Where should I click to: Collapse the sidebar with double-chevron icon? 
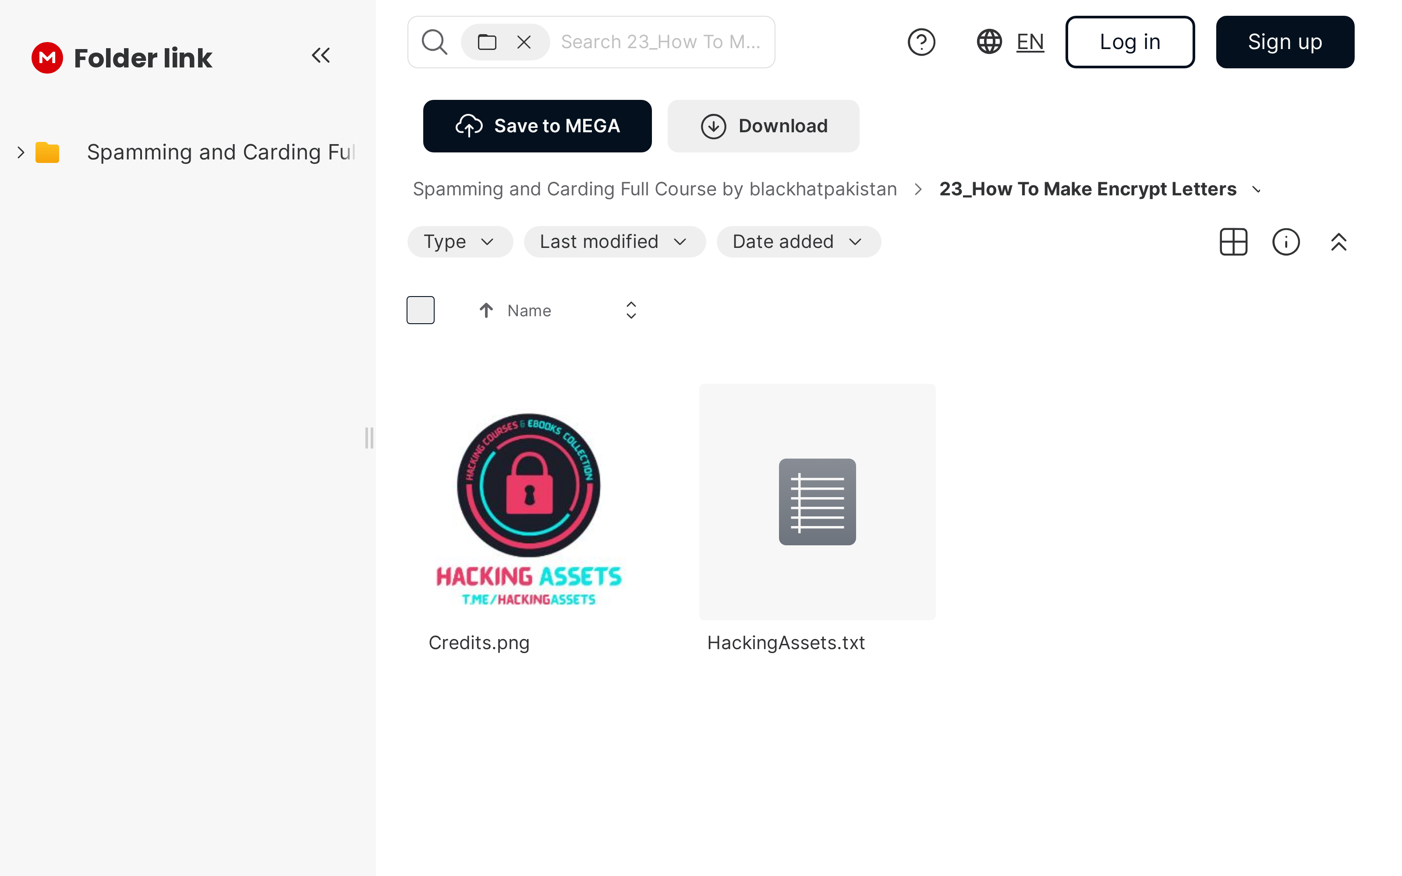pos(321,56)
